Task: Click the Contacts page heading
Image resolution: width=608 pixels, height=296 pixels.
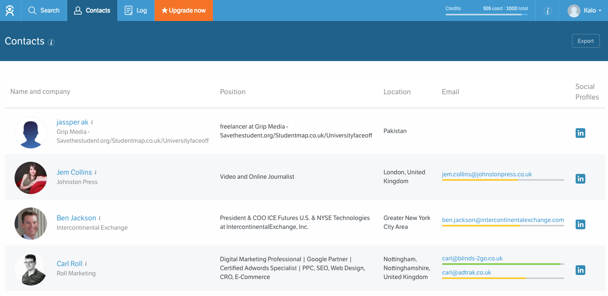Action: 25,41
